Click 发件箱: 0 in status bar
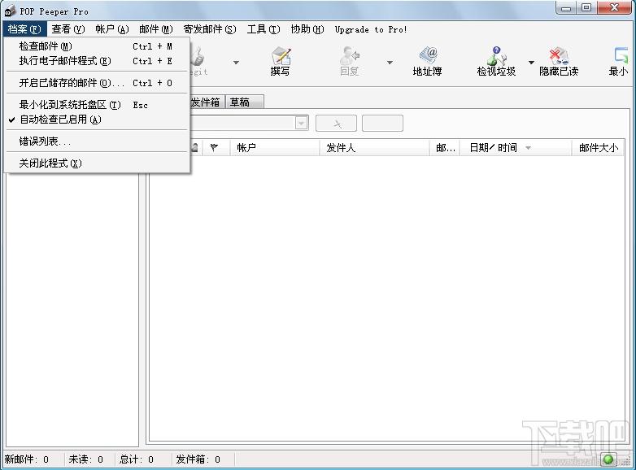This screenshot has height=470, width=636. coord(198,459)
